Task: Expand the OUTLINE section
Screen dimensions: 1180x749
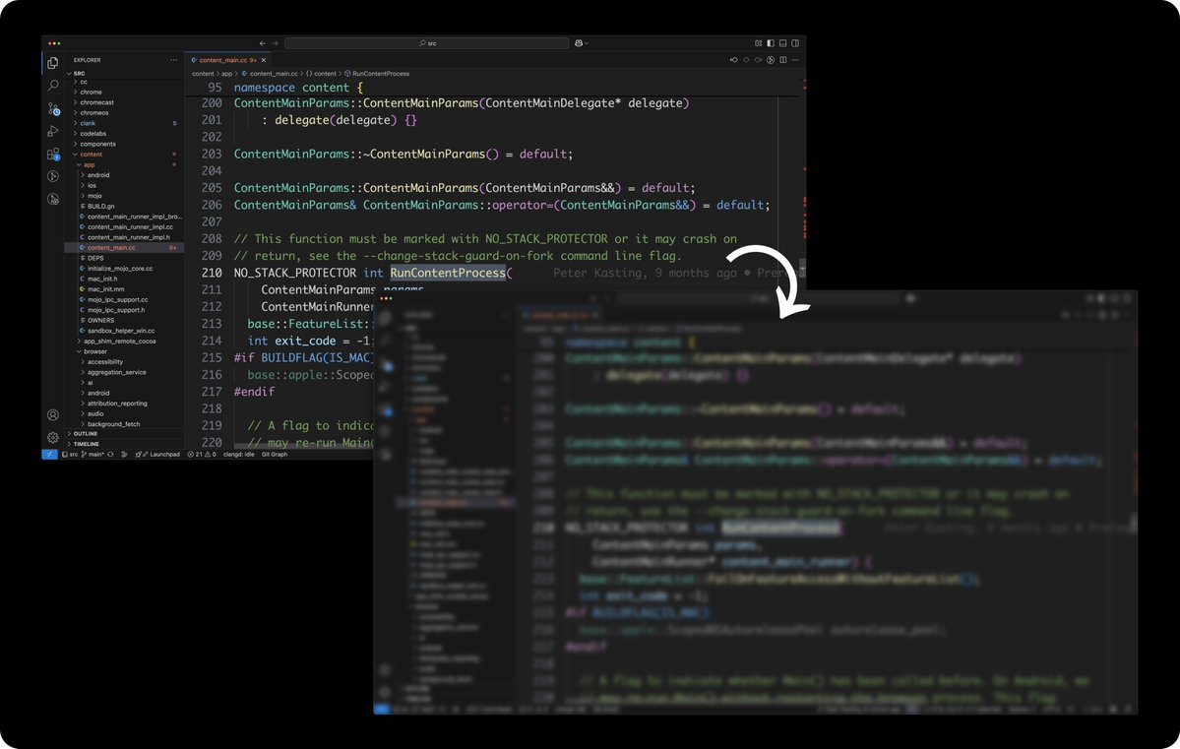Action: point(85,434)
